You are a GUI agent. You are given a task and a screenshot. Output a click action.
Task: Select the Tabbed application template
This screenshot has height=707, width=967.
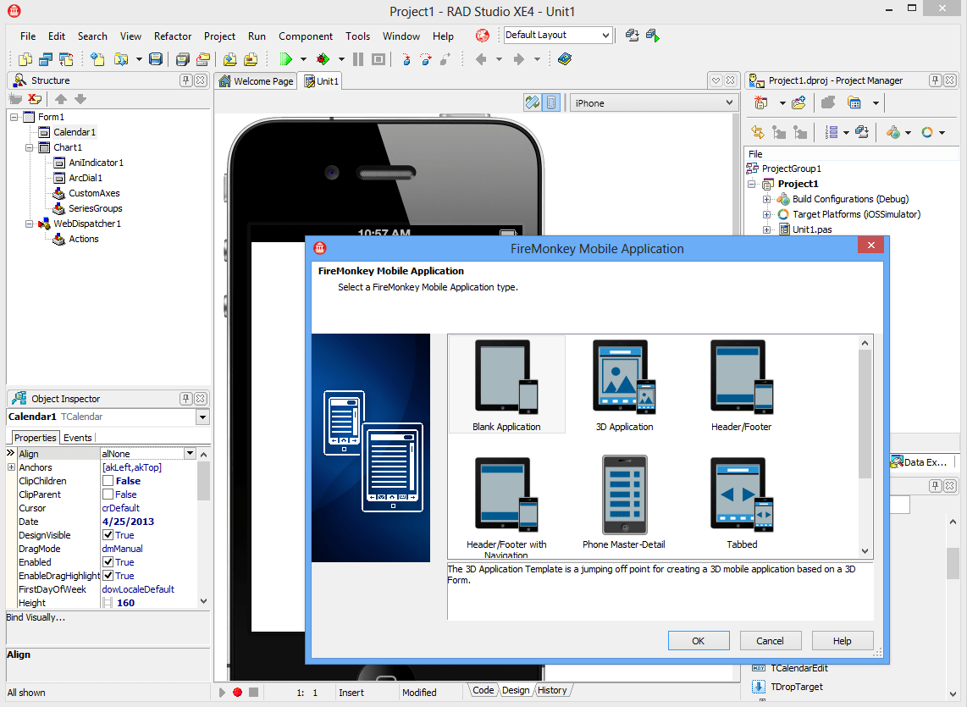pyautogui.click(x=742, y=494)
